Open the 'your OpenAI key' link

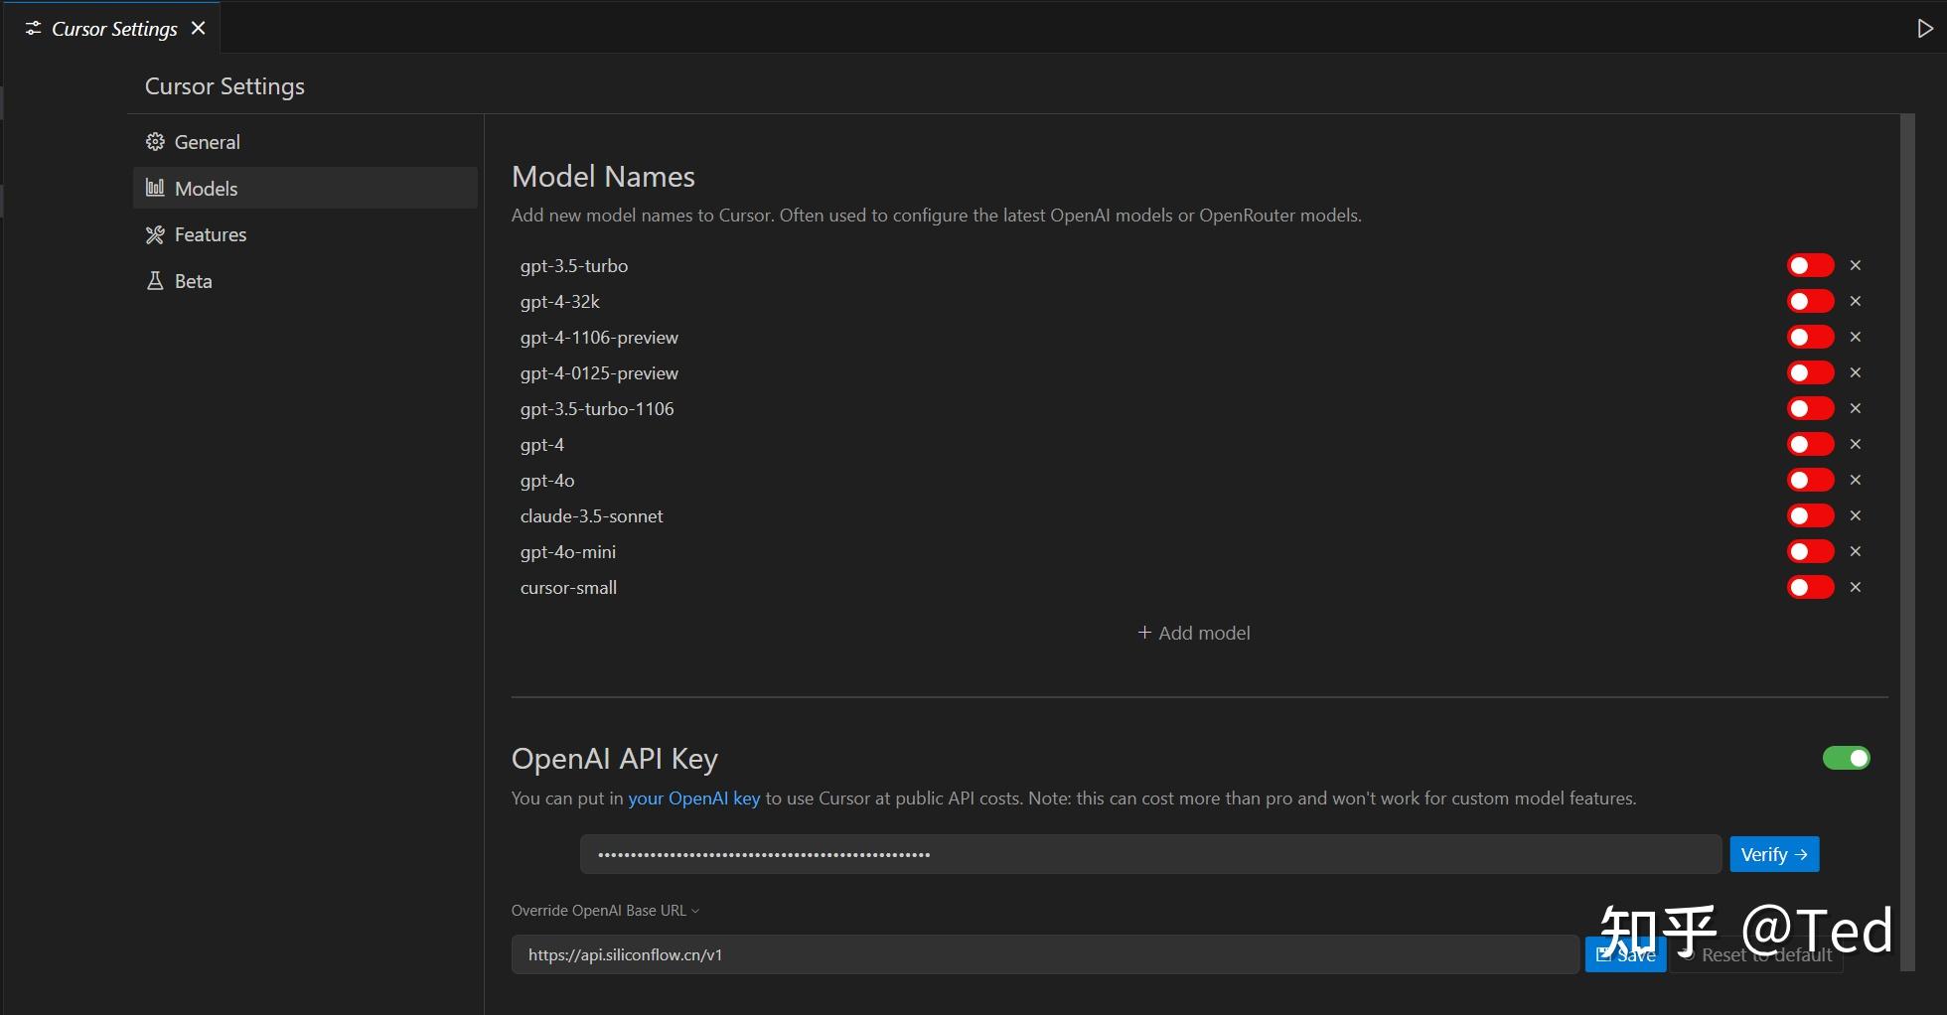tap(693, 798)
